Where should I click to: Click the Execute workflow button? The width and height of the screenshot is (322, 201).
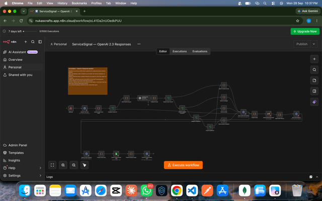(x=183, y=165)
